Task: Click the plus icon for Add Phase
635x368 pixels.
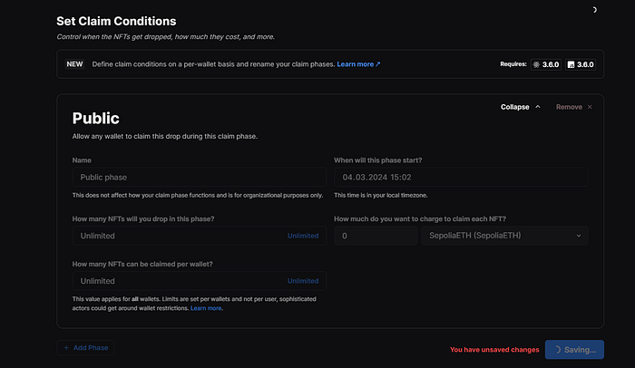Action: pos(67,347)
